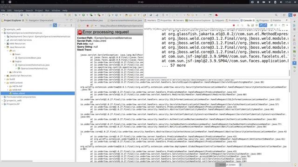Open the Run dropdown arrow beside green button
This screenshot has width=298, height=167.
click(87, 15)
